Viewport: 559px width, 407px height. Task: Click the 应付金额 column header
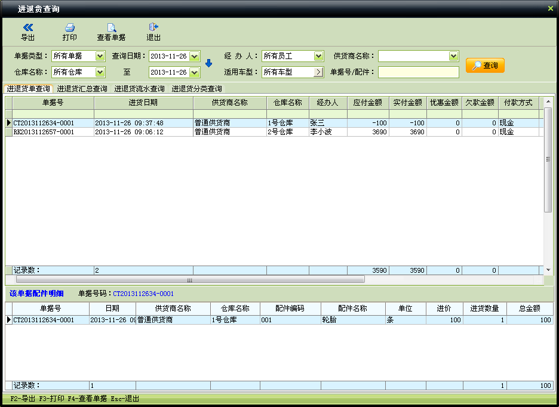[368, 103]
